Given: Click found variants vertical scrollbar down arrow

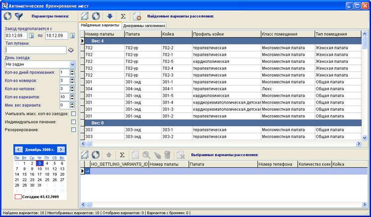Looking at the screenshot, I should coord(365,137).
